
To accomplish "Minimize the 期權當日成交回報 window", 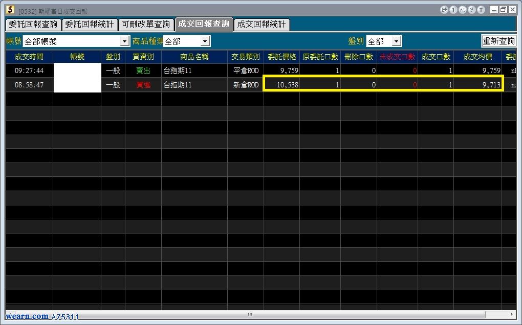I will [x=494, y=10].
